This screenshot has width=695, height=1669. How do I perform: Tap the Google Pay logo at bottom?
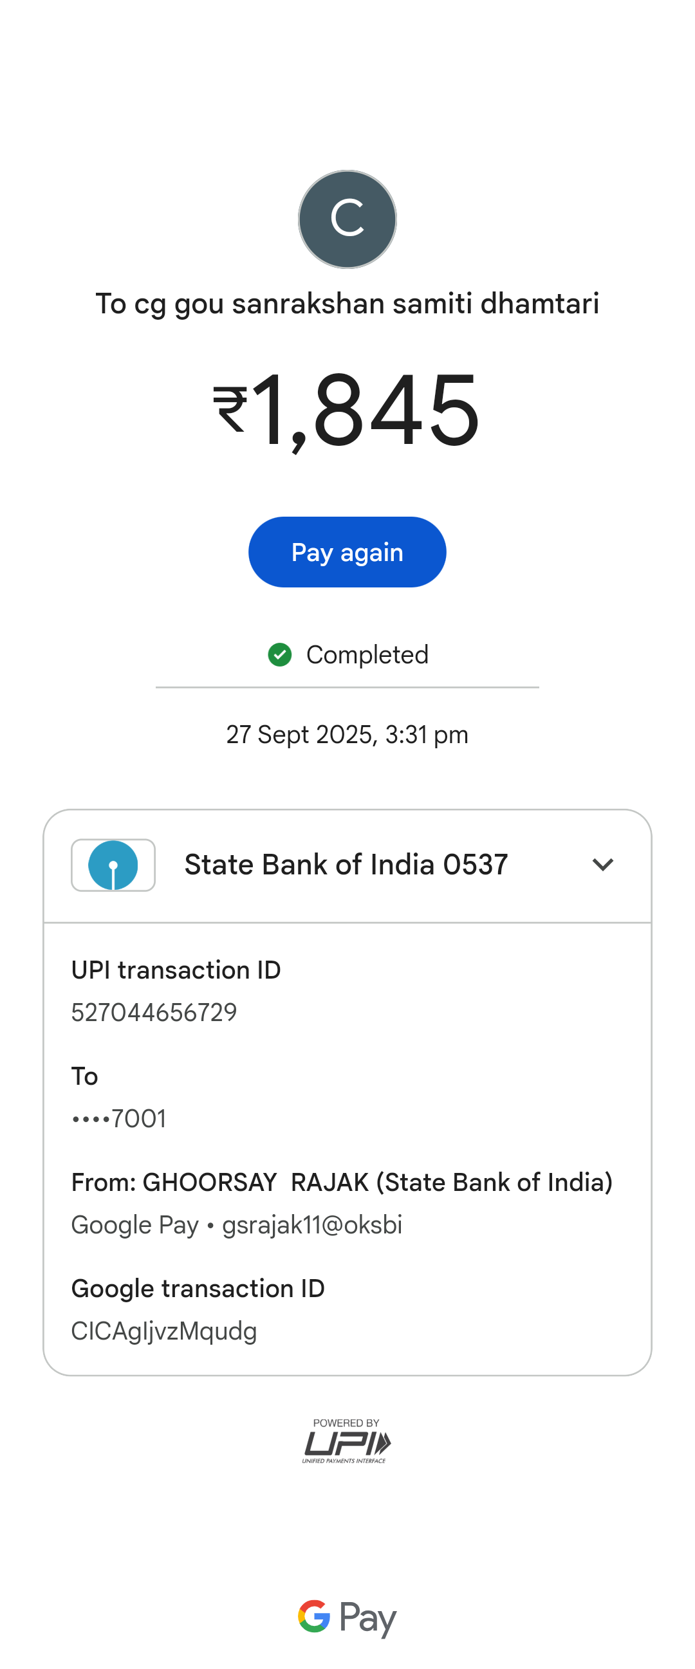pyautogui.click(x=347, y=1617)
